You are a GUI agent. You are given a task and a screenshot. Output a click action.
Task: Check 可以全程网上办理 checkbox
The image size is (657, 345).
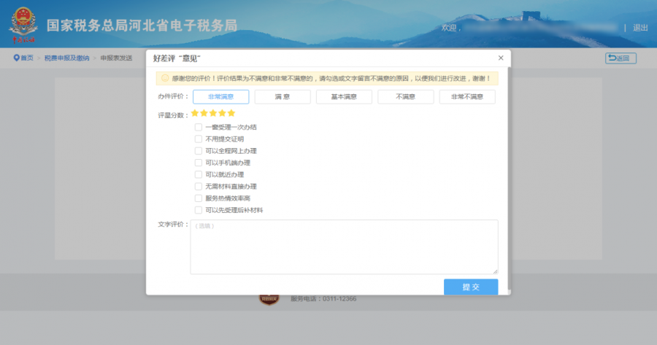[199, 151]
